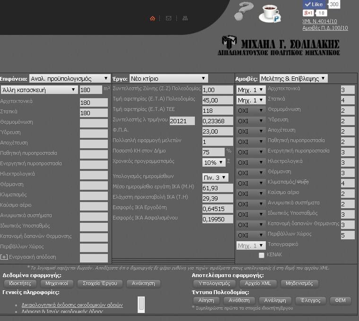Image resolution: width=359 pixels, height=321 pixels.
Task: Expand the Ενεργειακή απόδοση [+] section
Action: [x=4, y=257]
